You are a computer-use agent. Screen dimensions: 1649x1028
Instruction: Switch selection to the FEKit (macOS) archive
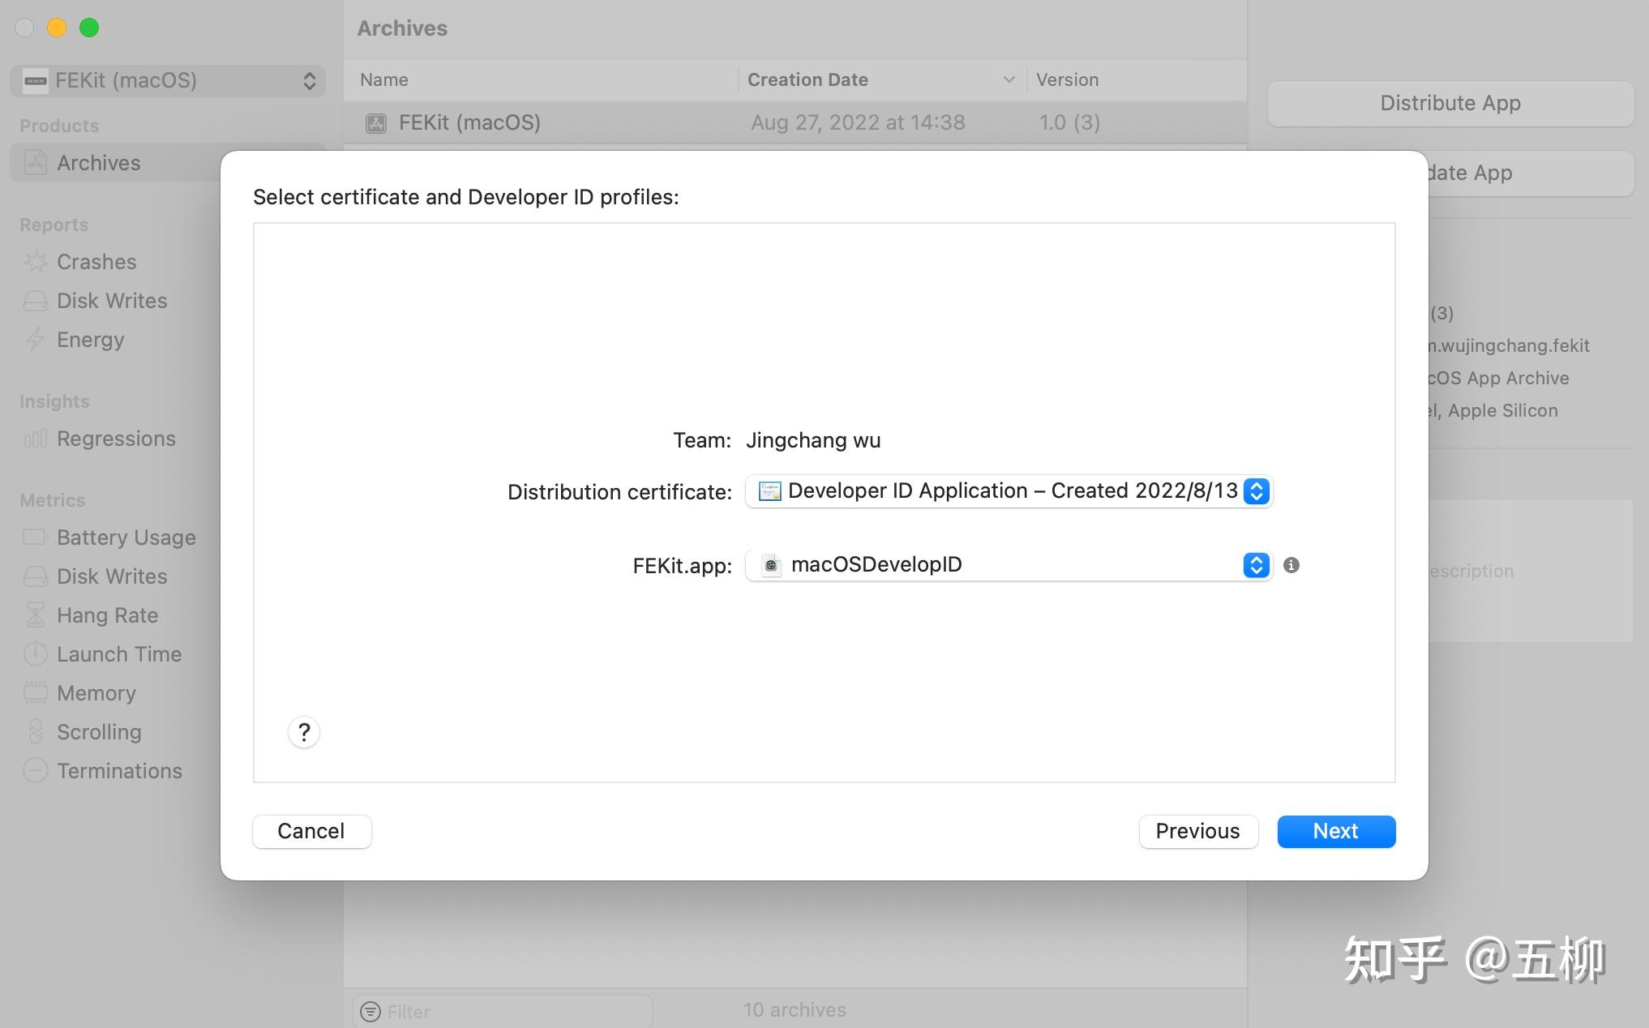pyautogui.click(x=469, y=122)
